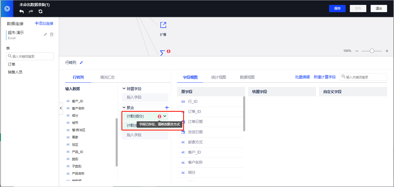The height and width of the screenshot is (187, 394).
Task: Collapse the 转置字段 section
Action: [124, 89]
